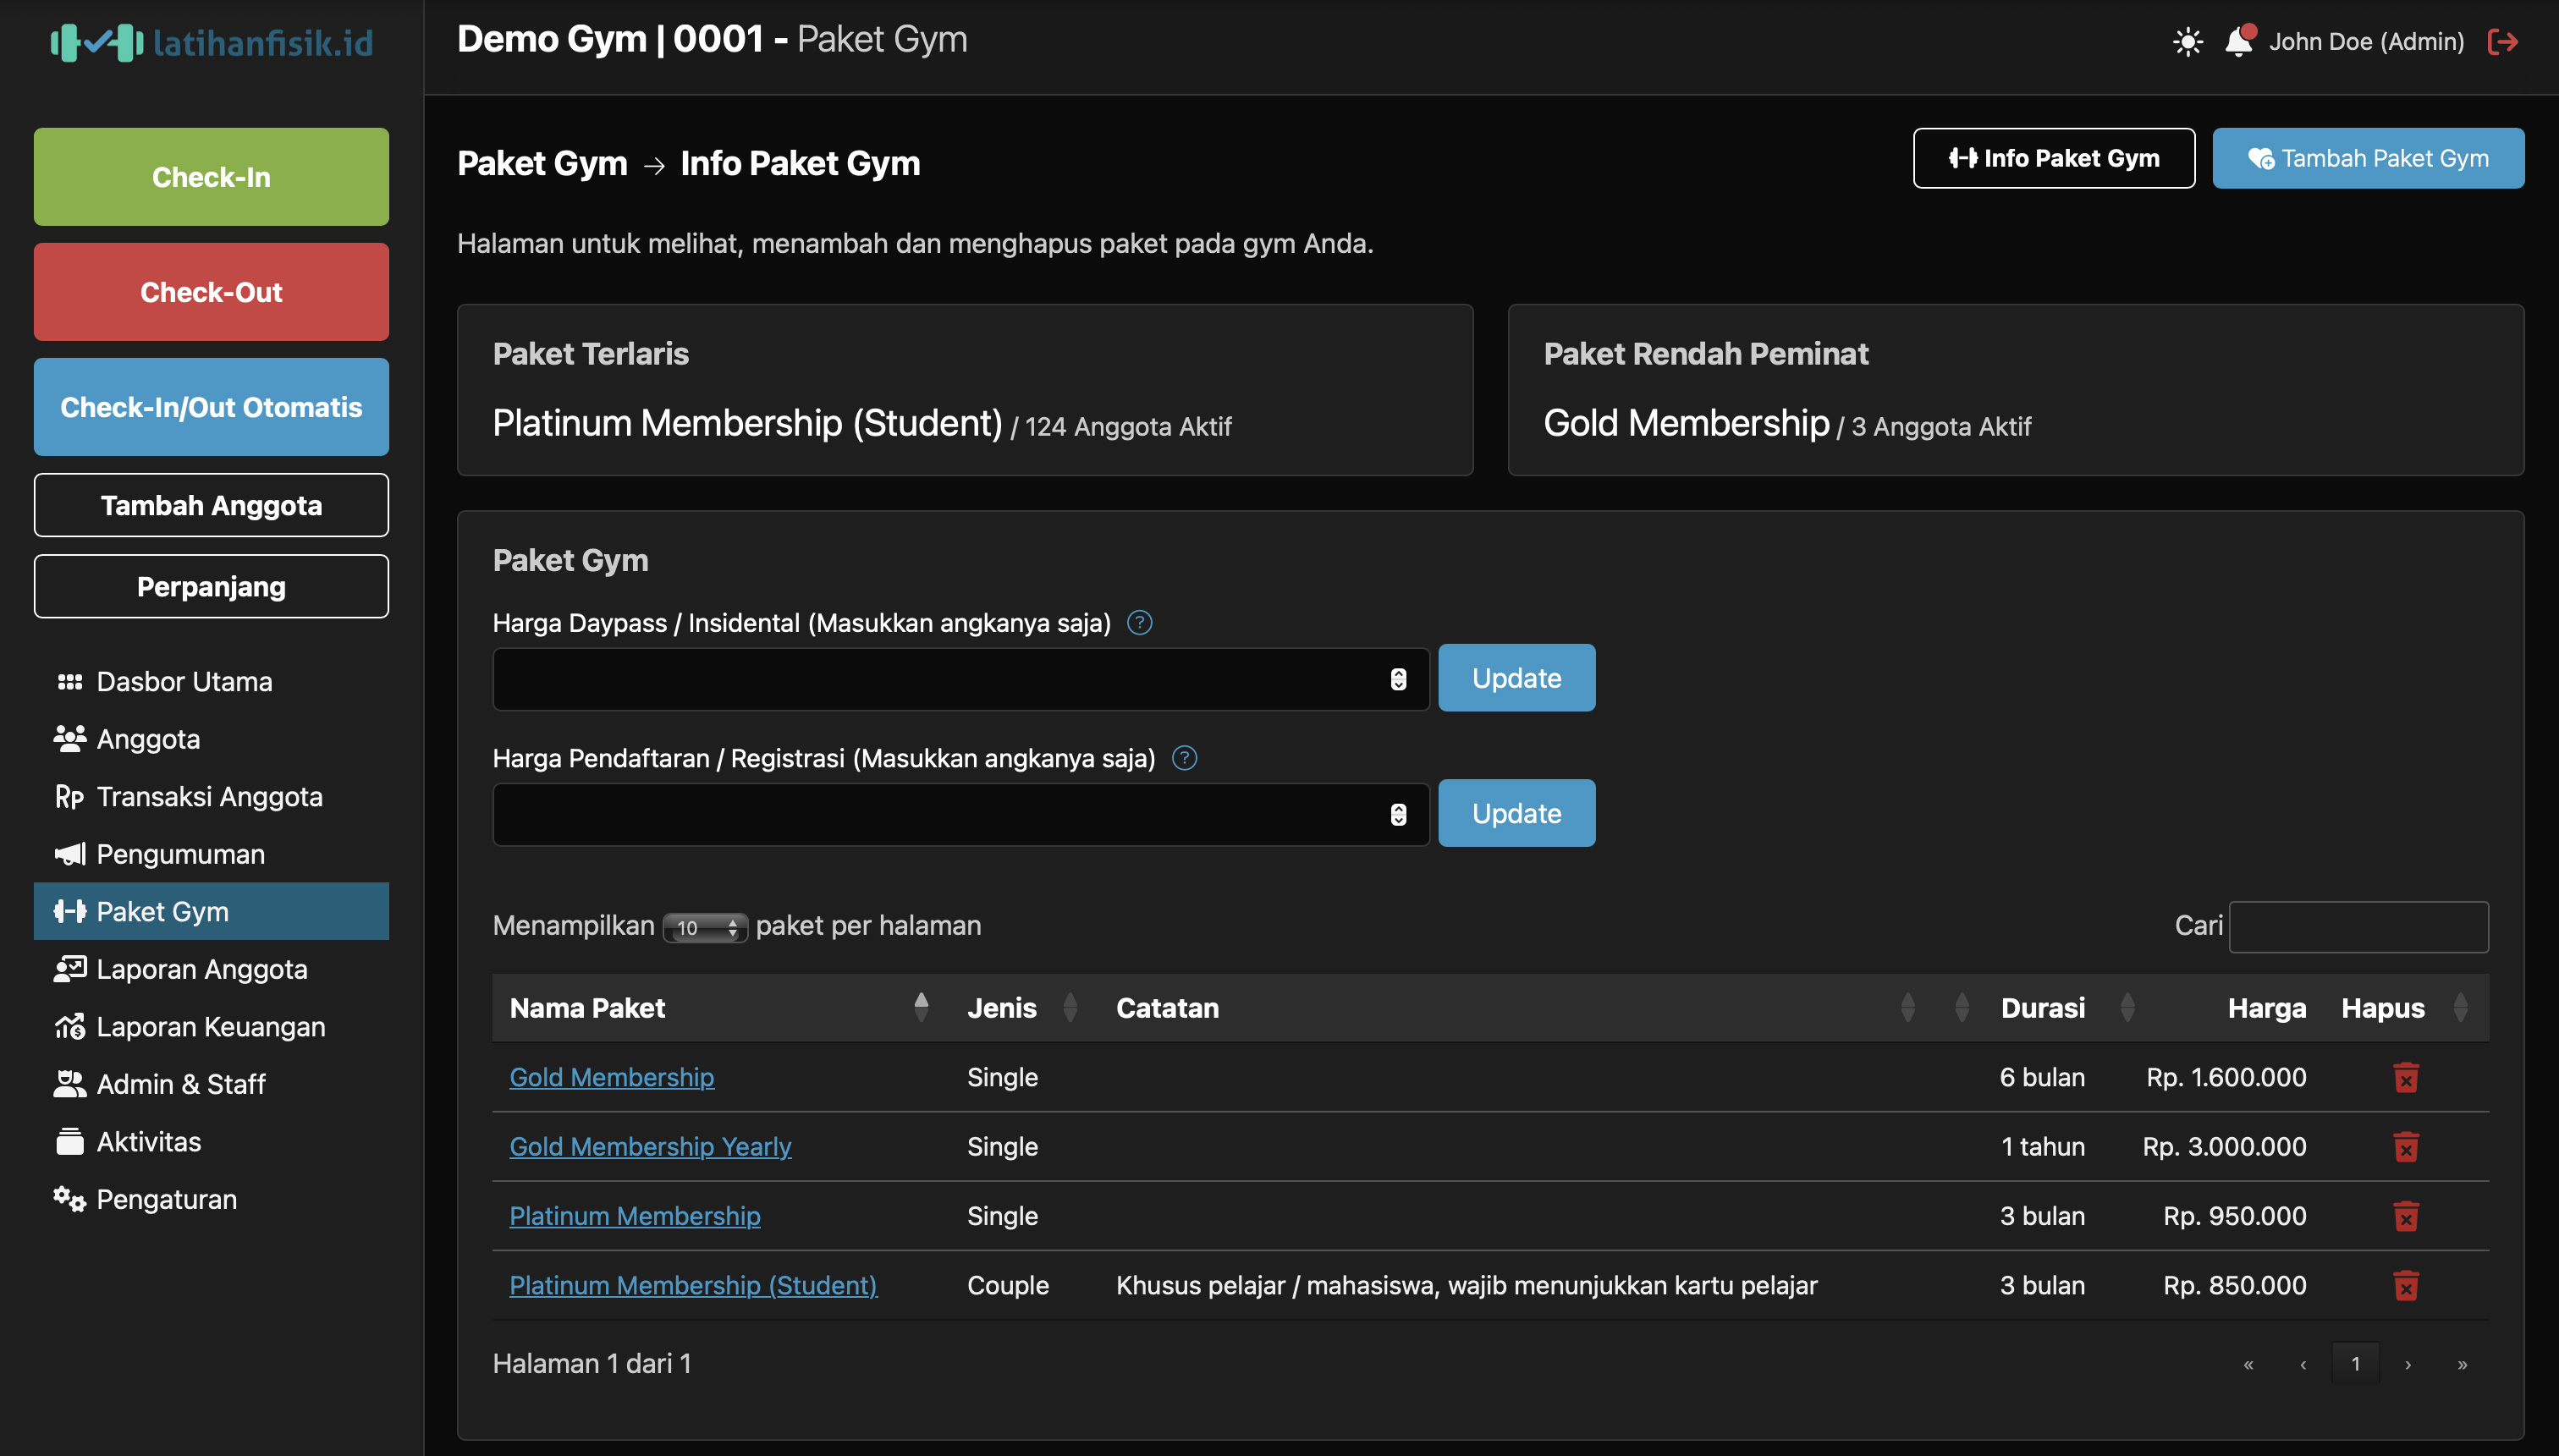Delete Gold Membership using the trash icon
This screenshot has width=2559, height=1456.
coord(2406,1077)
